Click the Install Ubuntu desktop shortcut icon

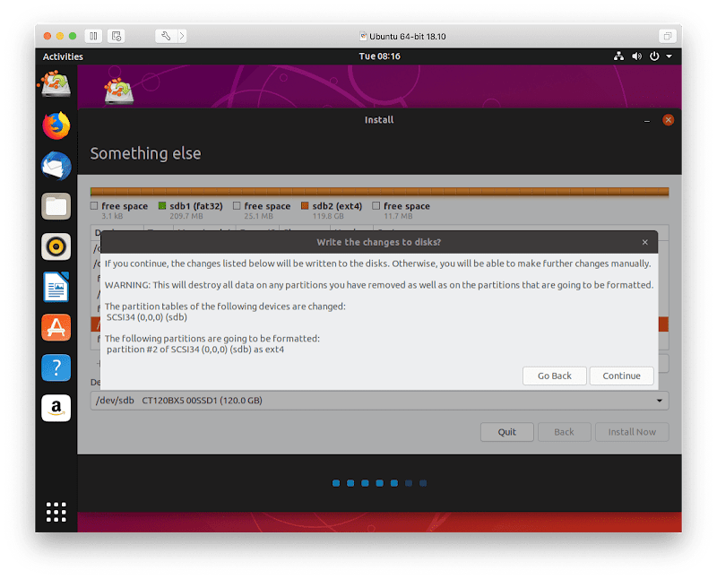tap(119, 91)
